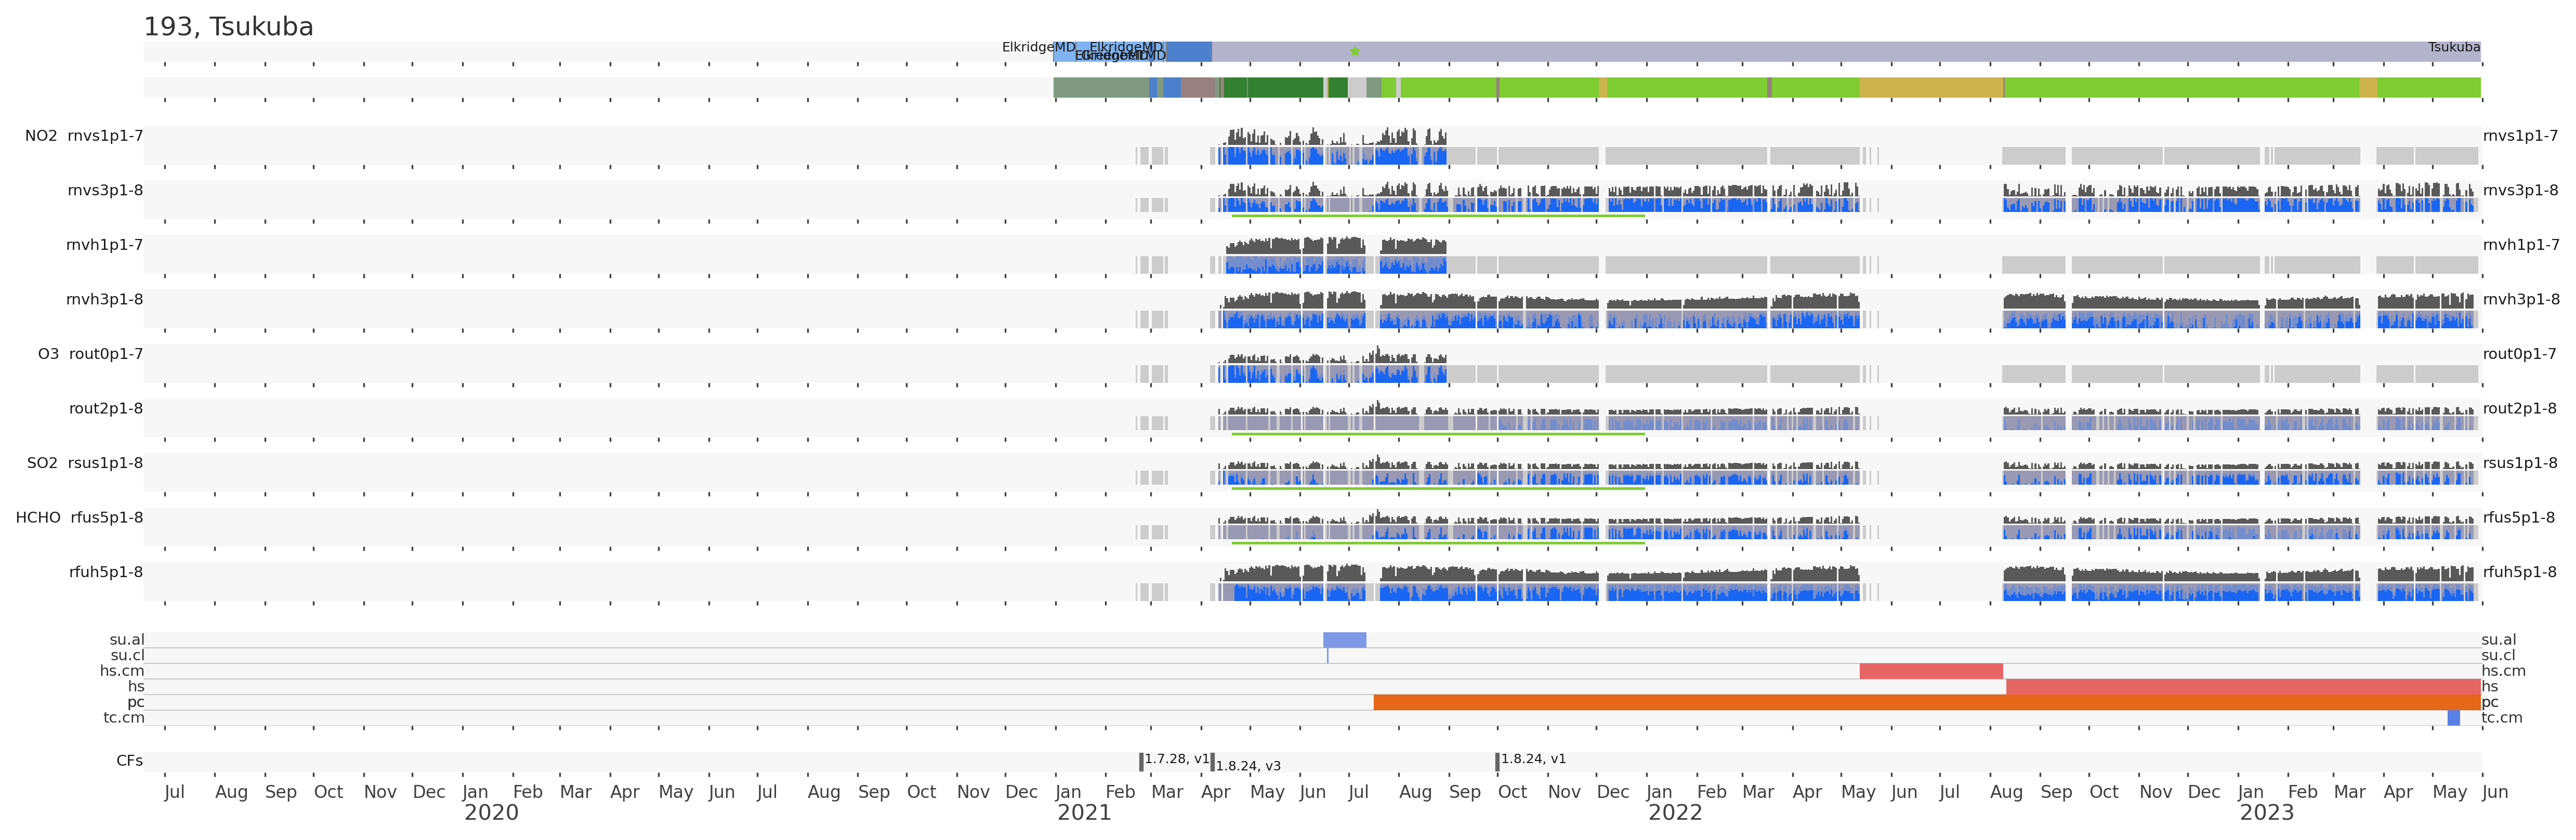The width and height of the screenshot is (2576, 840).
Task: Select the blue su.al event bar
Action: point(1344,640)
